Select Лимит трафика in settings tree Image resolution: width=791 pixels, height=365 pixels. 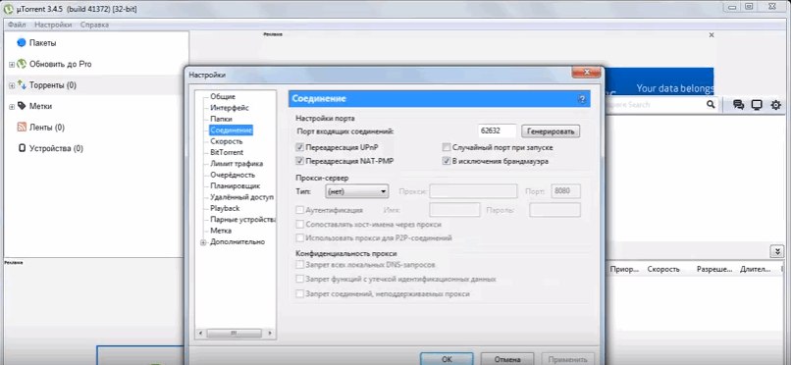[x=237, y=163]
